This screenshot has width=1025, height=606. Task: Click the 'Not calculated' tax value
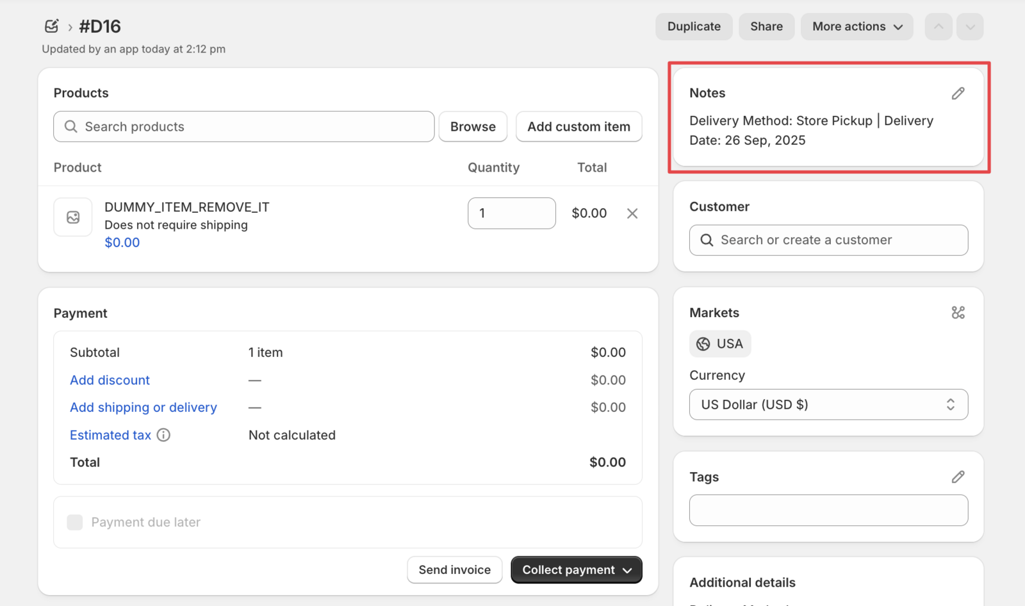[x=292, y=435]
